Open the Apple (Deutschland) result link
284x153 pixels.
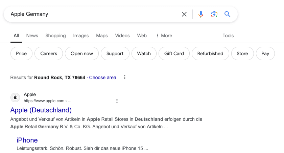[41, 110]
